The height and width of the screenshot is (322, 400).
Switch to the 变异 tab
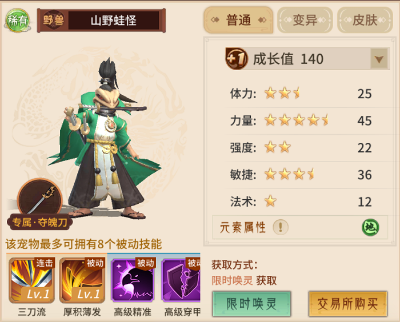click(305, 20)
